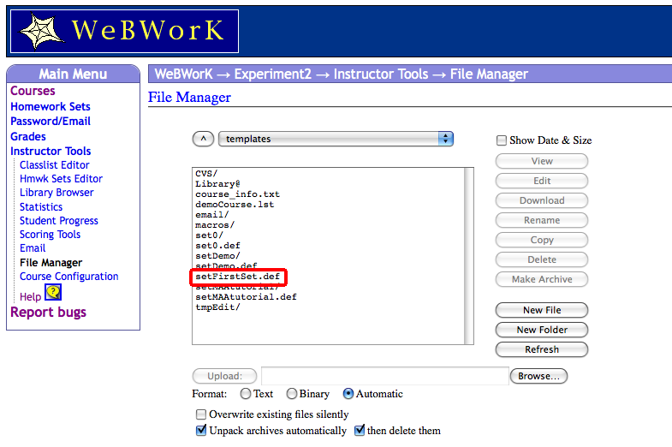Open Instructor Tools menu item

tap(51, 151)
